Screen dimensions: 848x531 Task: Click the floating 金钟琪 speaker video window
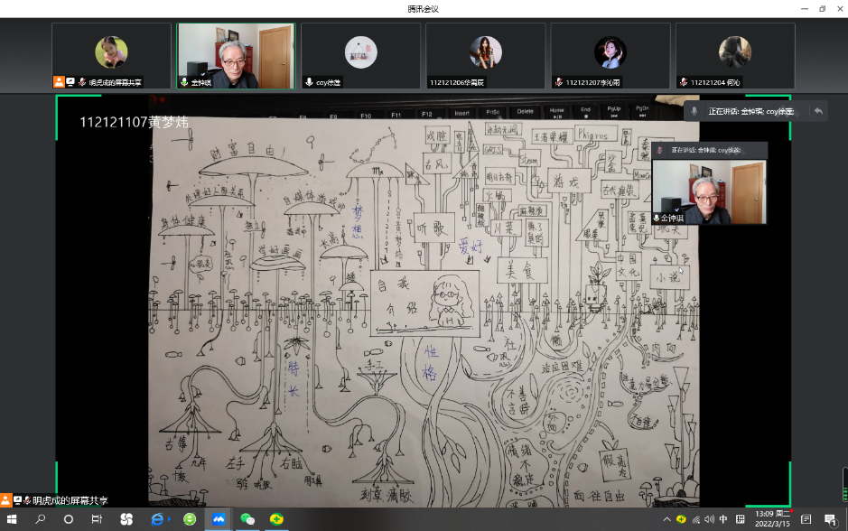pyautogui.click(x=709, y=191)
